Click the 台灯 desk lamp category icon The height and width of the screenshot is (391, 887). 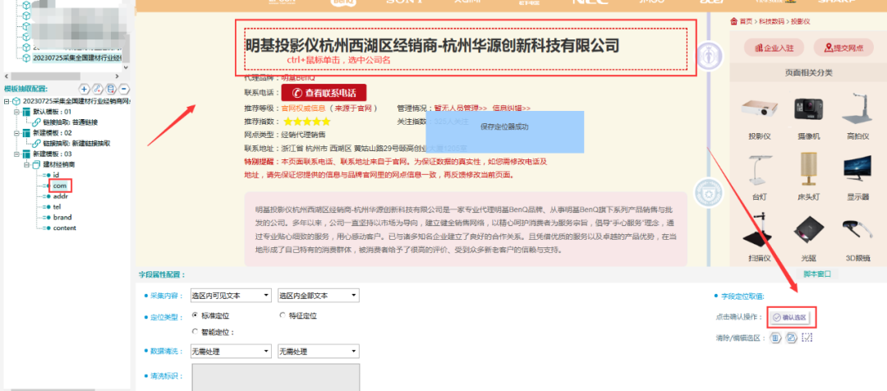[759, 168]
